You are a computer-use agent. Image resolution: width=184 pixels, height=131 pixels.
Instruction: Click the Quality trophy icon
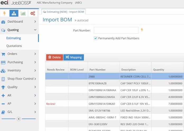coord(3,87)
